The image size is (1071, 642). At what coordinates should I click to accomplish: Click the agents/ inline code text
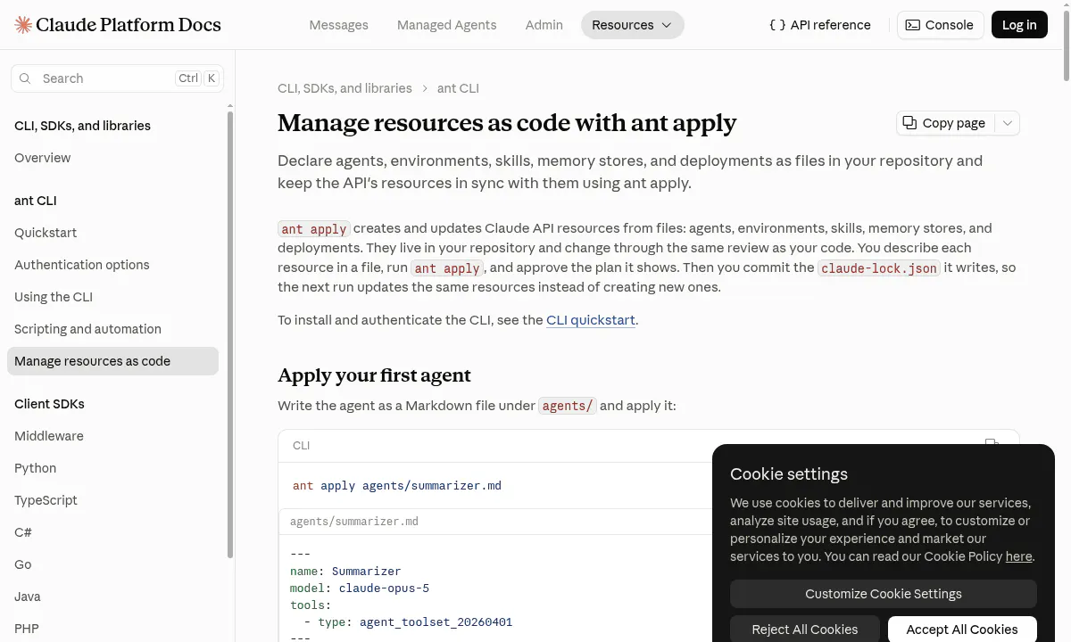568,406
